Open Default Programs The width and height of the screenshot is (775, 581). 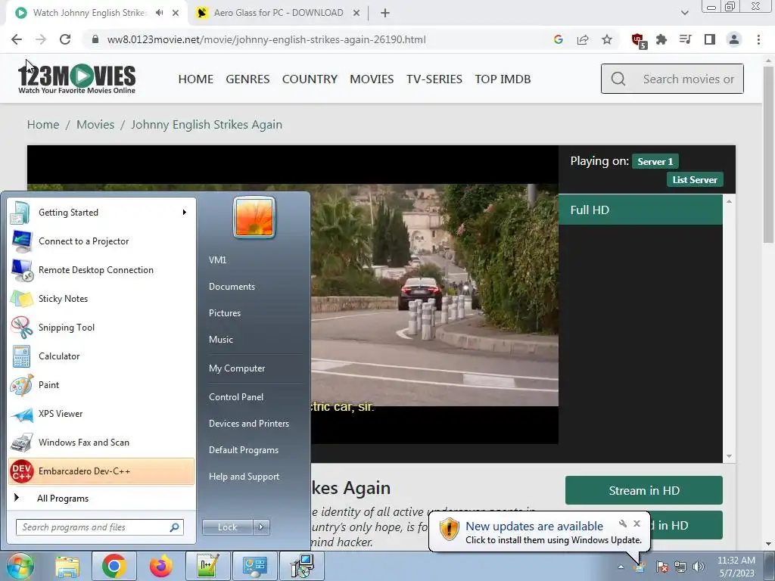tap(244, 450)
